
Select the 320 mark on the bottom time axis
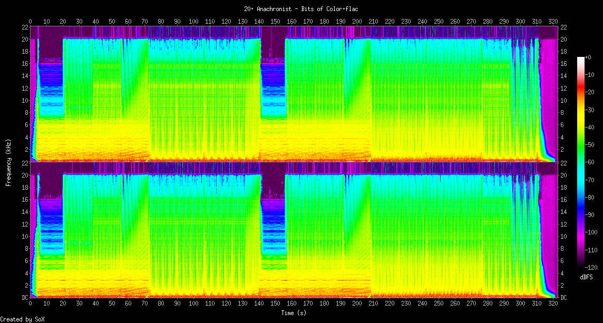click(553, 304)
